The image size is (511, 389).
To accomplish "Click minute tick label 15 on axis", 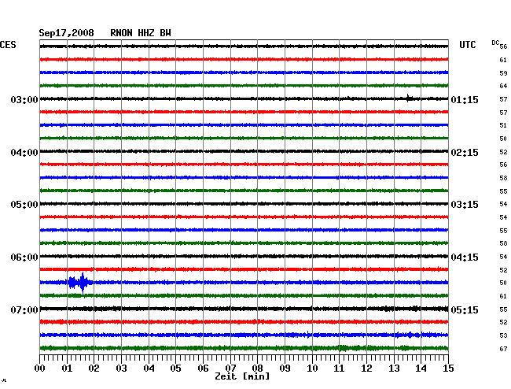I will tap(448, 369).
